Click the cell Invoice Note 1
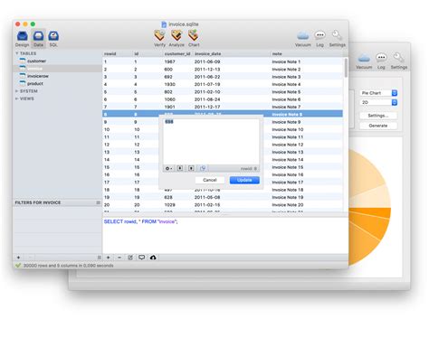 [x=286, y=61]
